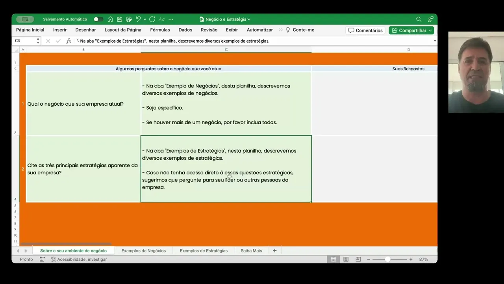The image size is (504, 284).
Task: Open the Fórmulas ribbon tab
Action: click(x=160, y=30)
